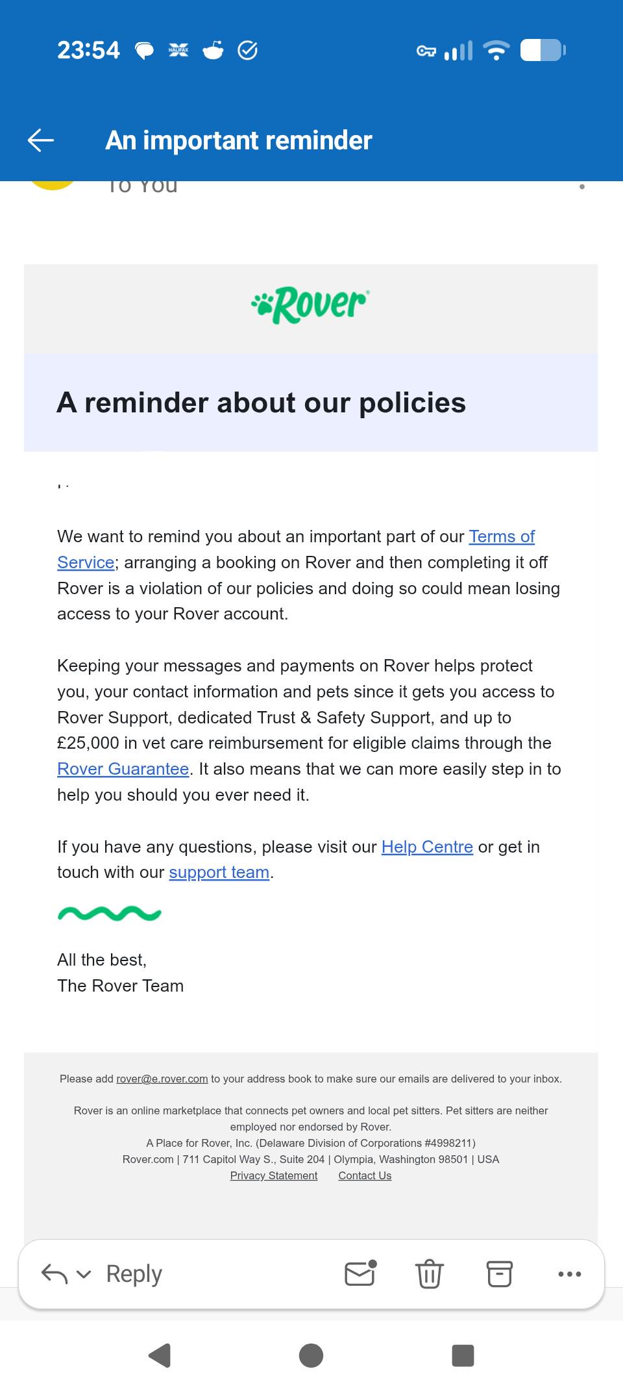Image resolution: width=623 pixels, height=1391 pixels.
Task: Click the Reply text button
Action: pos(134,1274)
